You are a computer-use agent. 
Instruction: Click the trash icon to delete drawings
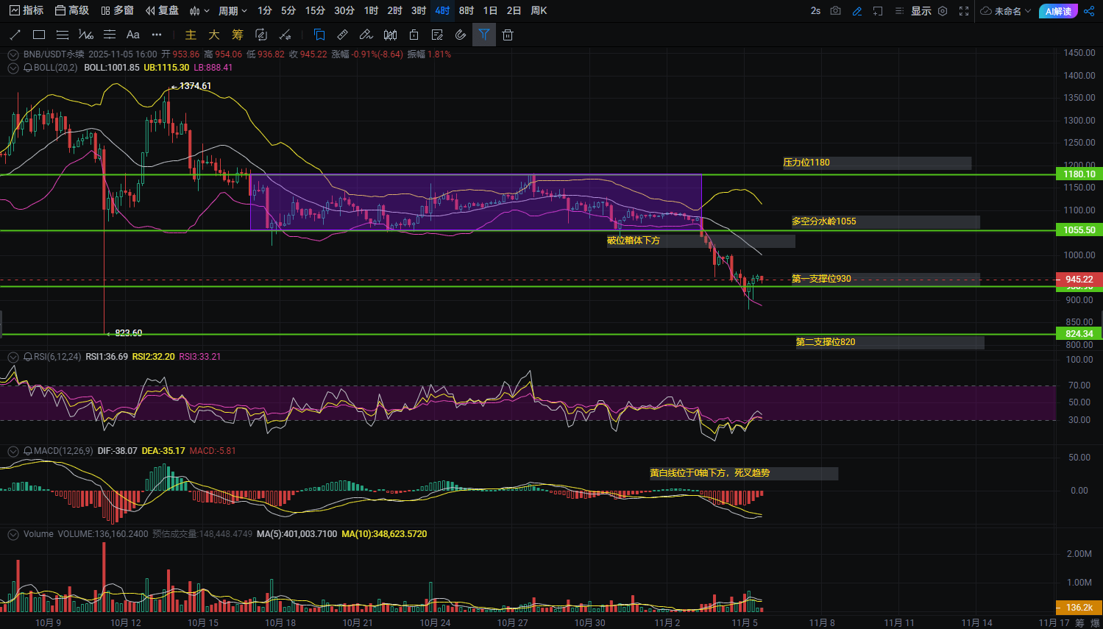[508, 35]
